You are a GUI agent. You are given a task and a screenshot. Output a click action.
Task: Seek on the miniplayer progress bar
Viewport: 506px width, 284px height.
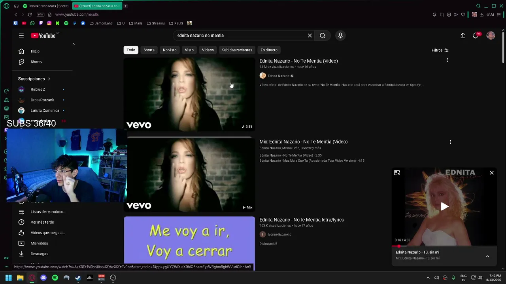[444, 246]
